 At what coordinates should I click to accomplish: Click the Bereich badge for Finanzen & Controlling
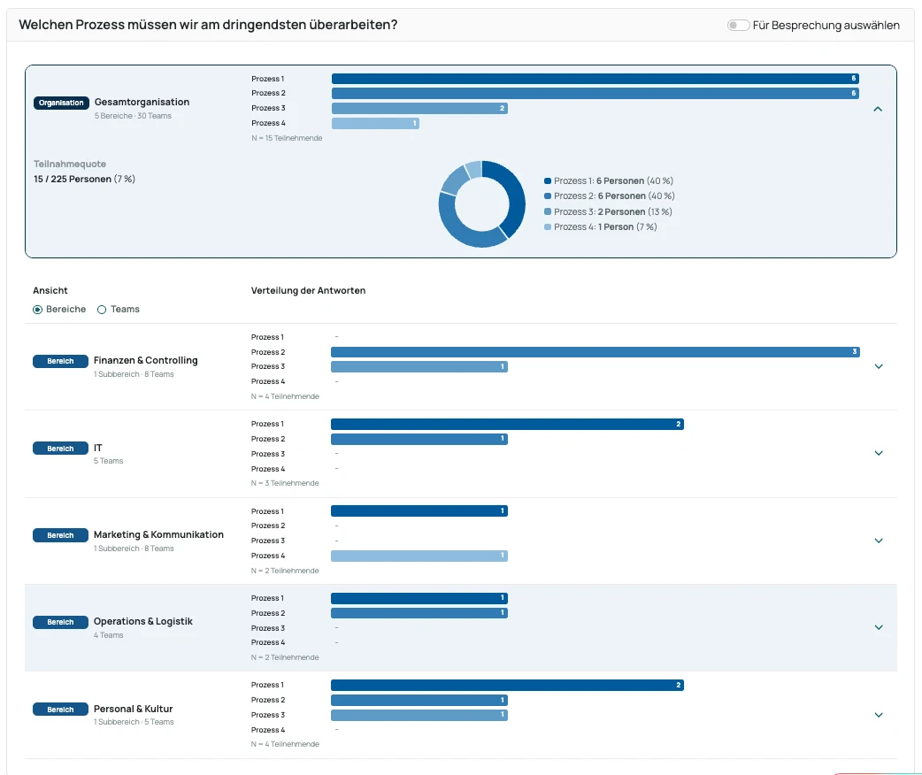pos(60,361)
